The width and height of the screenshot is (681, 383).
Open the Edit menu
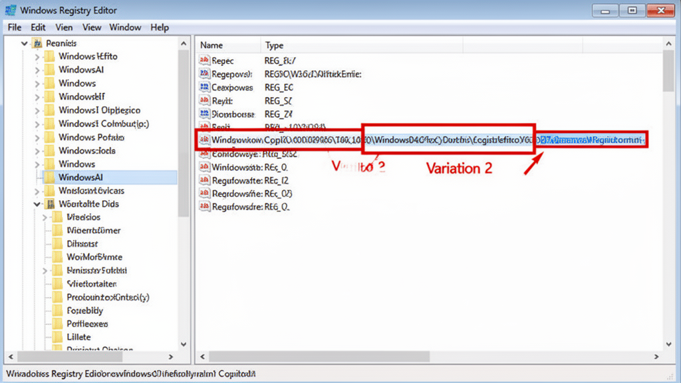pos(38,27)
